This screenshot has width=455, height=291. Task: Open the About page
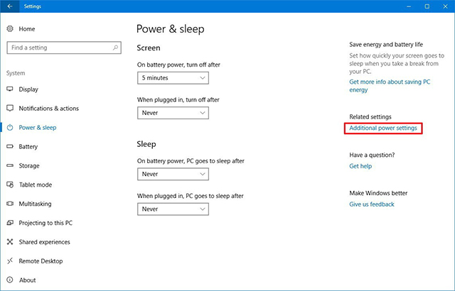click(x=28, y=280)
